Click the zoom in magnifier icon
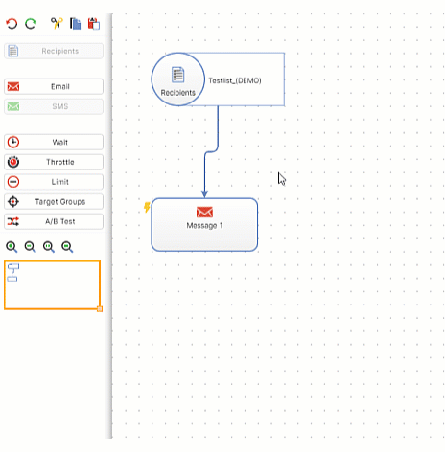445x452 pixels. click(x=12, y=247)
